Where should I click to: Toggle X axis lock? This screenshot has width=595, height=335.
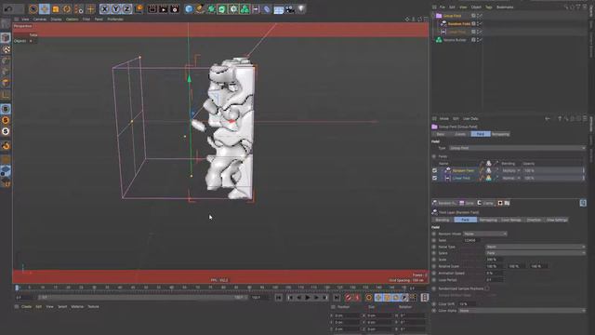[104, 8]
